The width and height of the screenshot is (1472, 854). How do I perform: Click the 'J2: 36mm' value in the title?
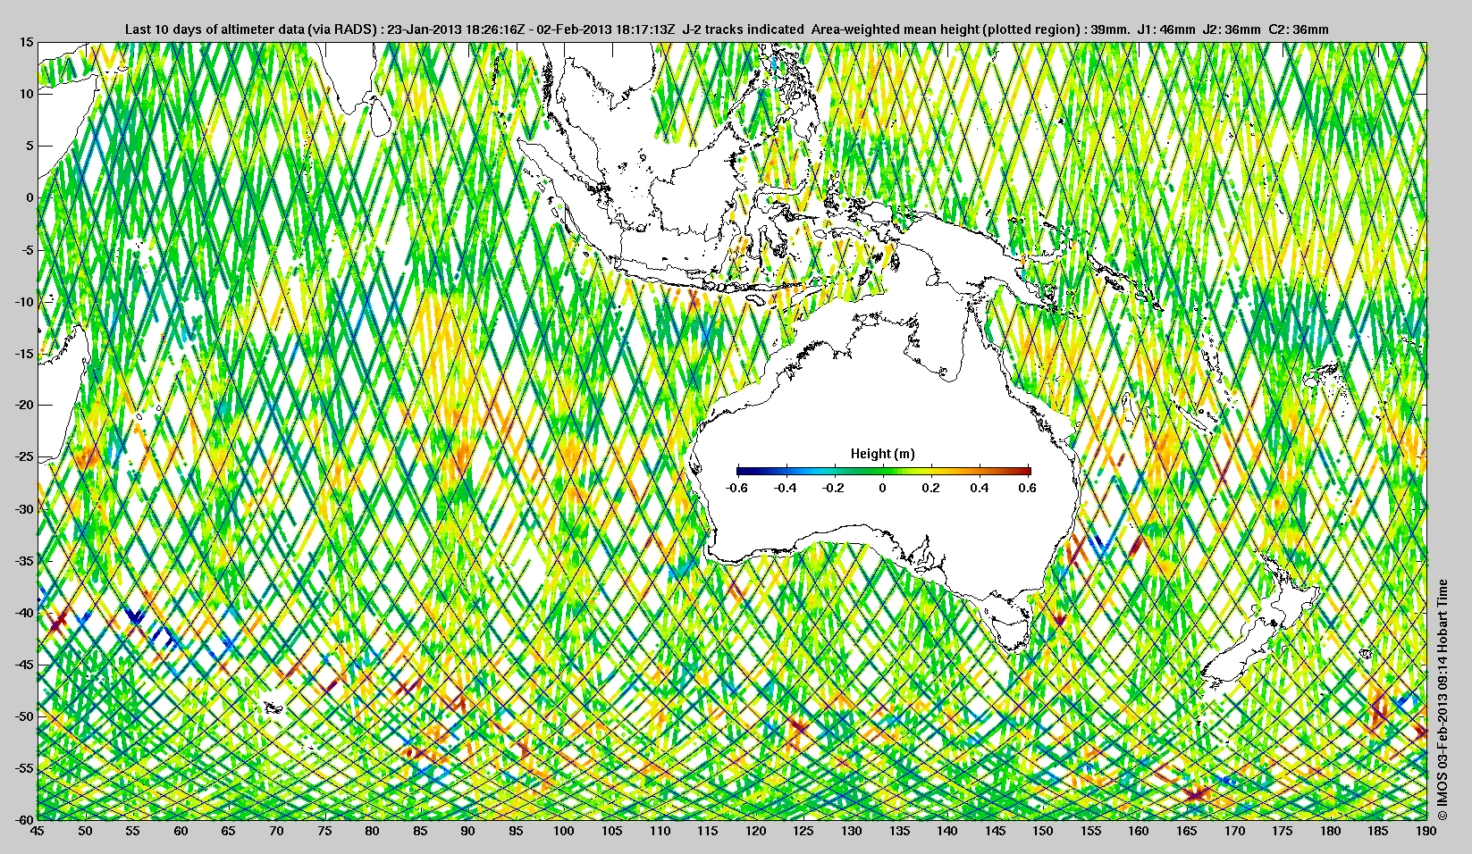pyautogui.click(x=1232, y=29)
